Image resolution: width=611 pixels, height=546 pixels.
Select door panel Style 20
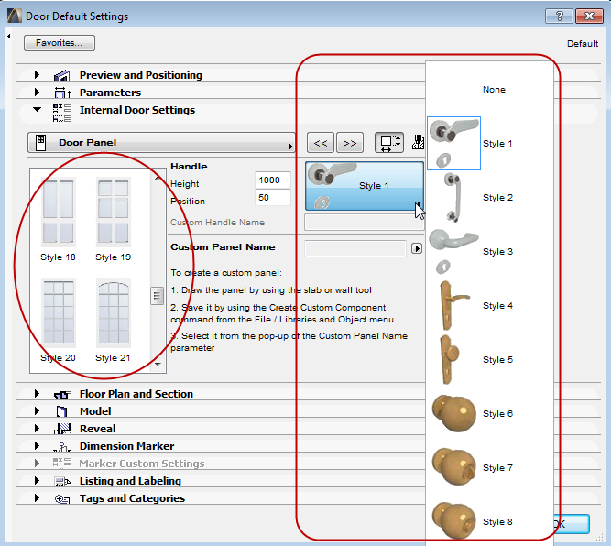58,321
